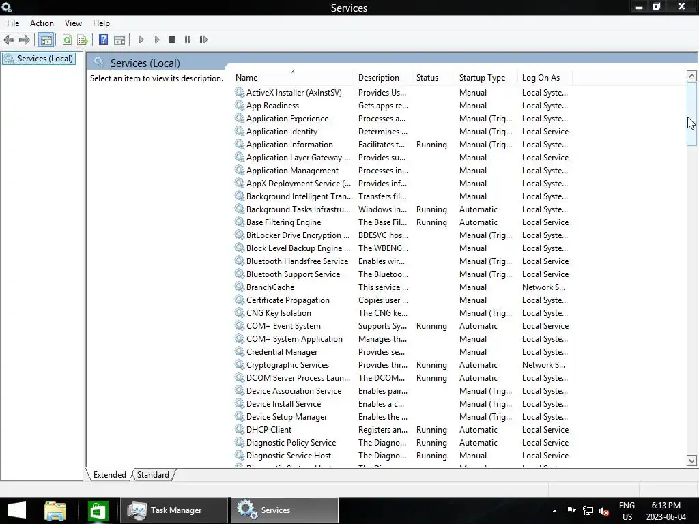Open the File menu
699x524 pixels.
[x=13, y=23]
